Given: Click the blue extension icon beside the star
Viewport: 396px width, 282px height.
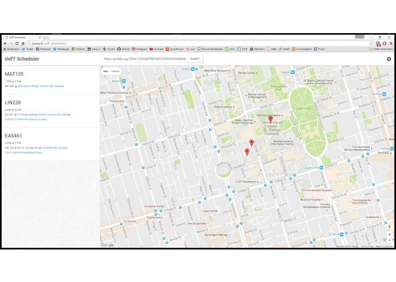Looking at the screenshot, I should point(378,43).
